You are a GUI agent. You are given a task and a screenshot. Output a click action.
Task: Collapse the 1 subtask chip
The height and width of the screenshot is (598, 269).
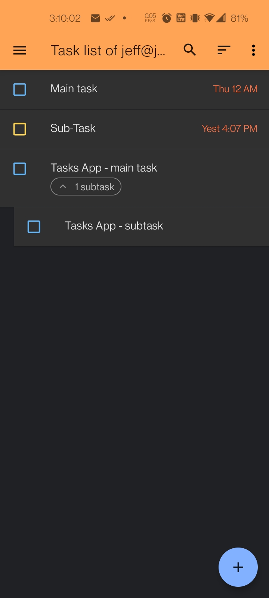coord(86,186)
